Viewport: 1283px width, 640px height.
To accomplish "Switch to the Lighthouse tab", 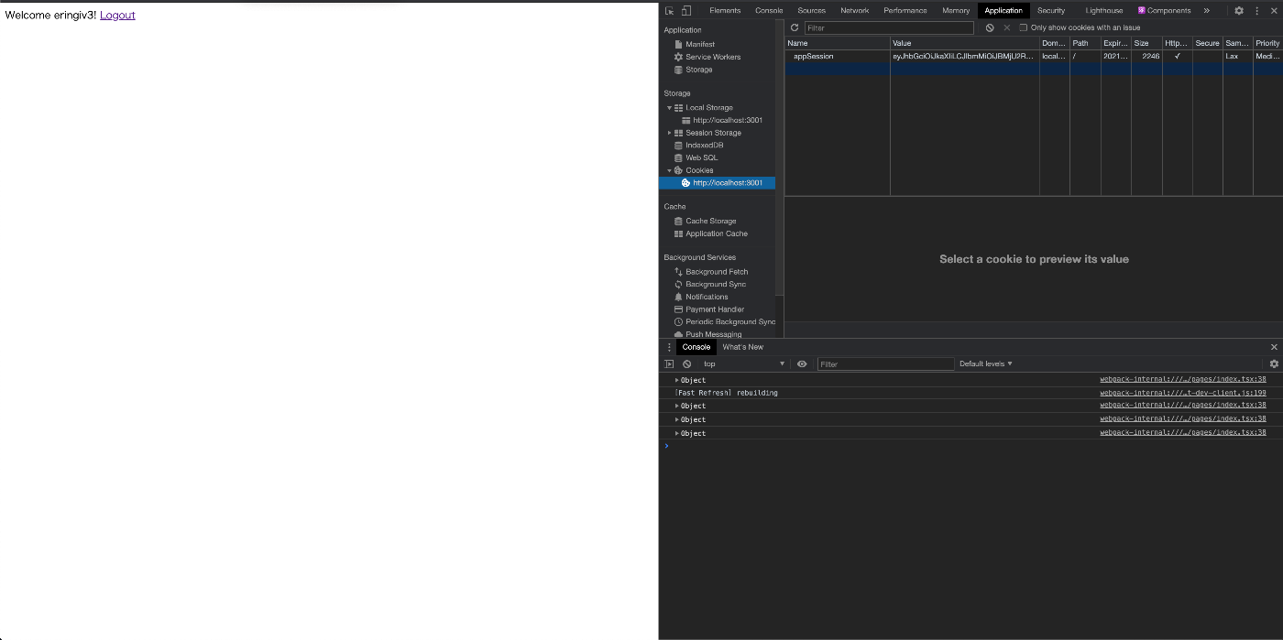I will pyautogui.click(x=1104, y=11).
